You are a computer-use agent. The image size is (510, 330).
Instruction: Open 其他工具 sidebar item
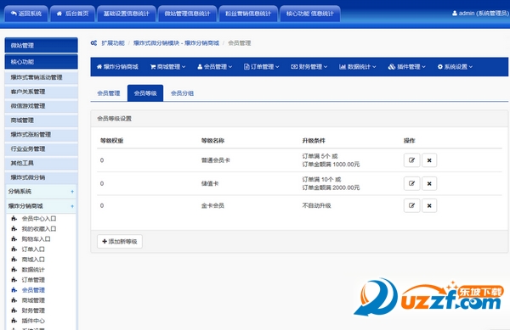[x=42, y=163]
